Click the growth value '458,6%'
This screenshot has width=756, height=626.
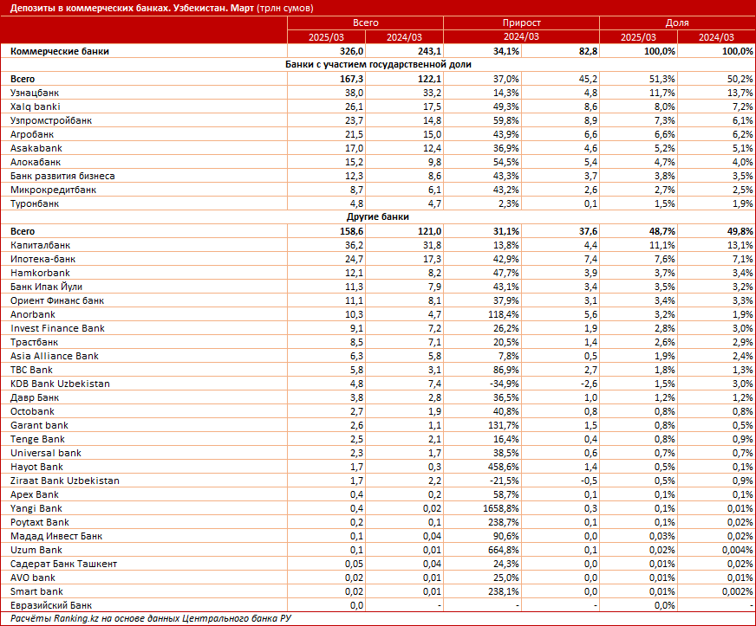(x=504, y=467)
